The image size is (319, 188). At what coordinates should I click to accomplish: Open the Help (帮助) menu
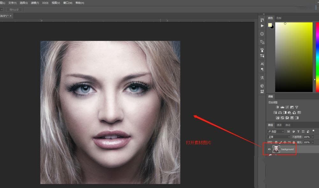tap(80, 3)
